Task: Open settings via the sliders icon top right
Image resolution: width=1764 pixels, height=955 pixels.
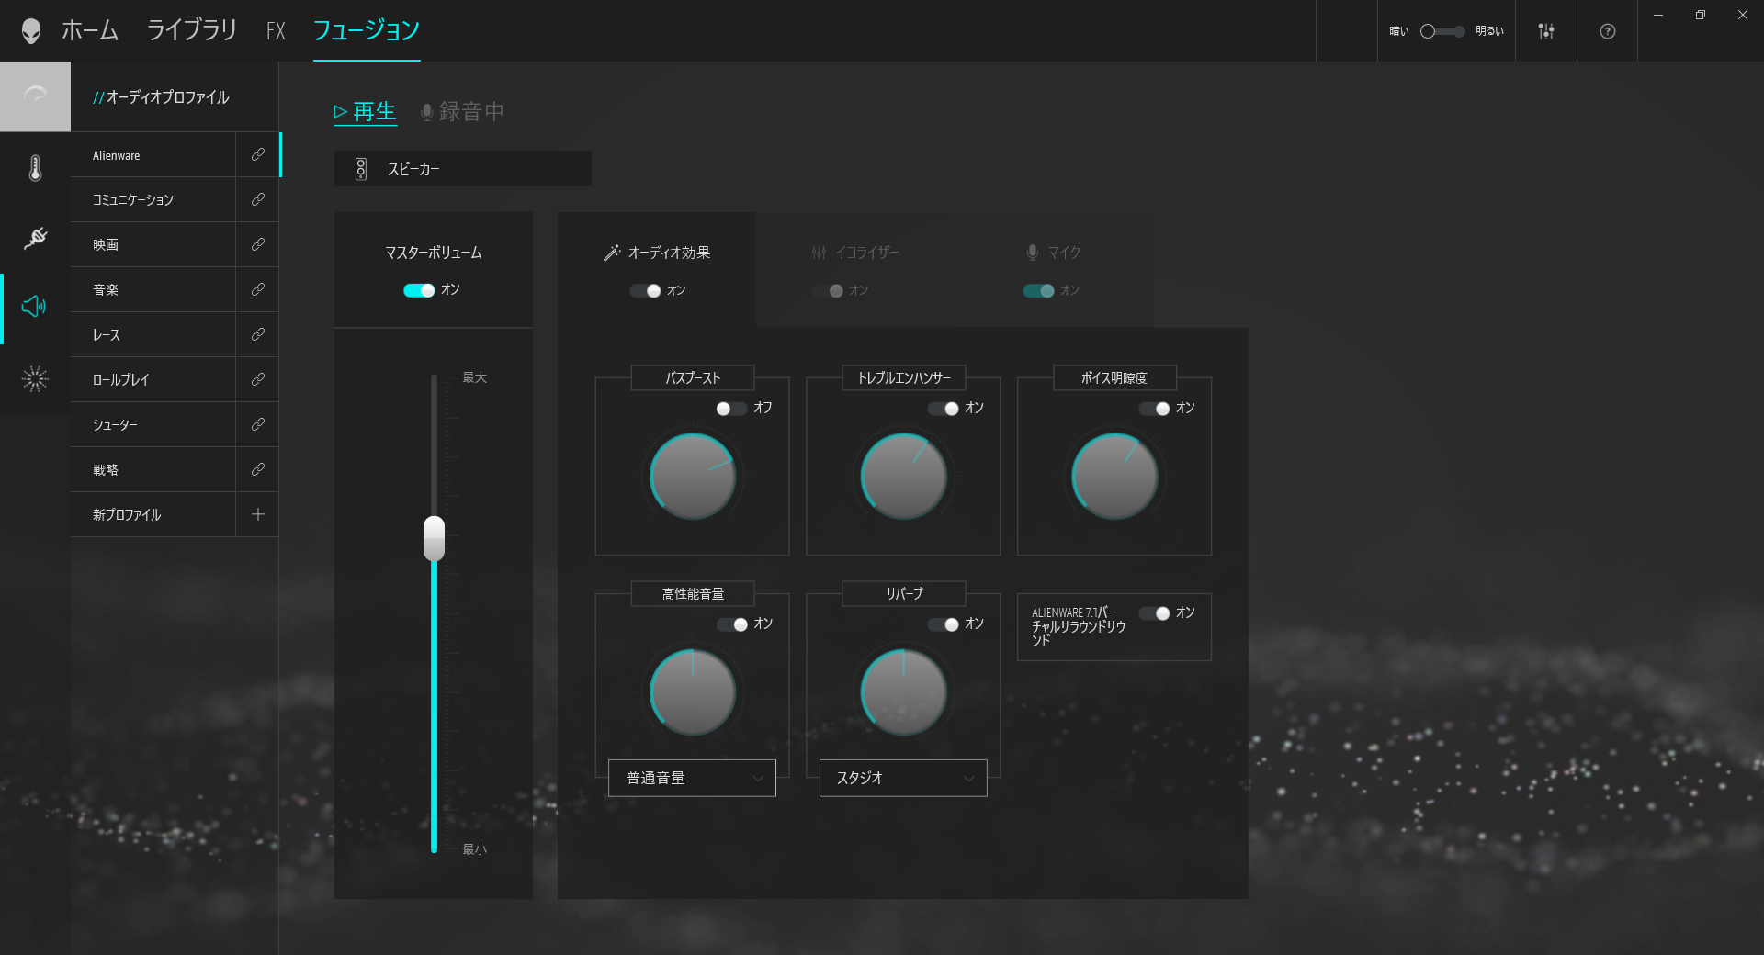Action: pyautogui.click(x=1546, y=30)
